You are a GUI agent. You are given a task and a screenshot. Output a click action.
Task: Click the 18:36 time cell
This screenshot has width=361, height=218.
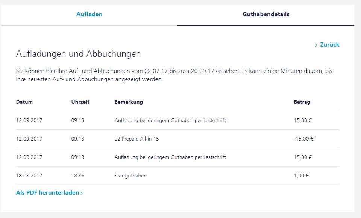pyautogui.click(x=78, y=176)
